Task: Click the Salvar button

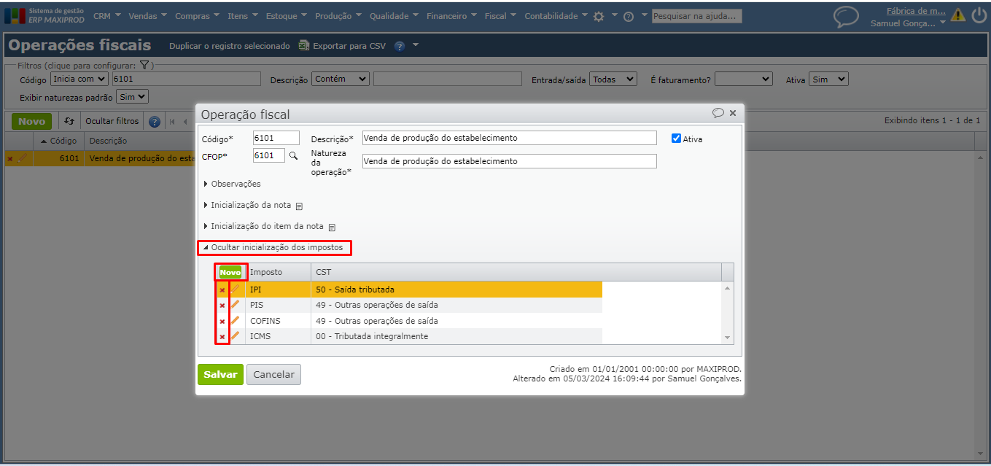Action: pyautogui.click(x=220, y=374)
